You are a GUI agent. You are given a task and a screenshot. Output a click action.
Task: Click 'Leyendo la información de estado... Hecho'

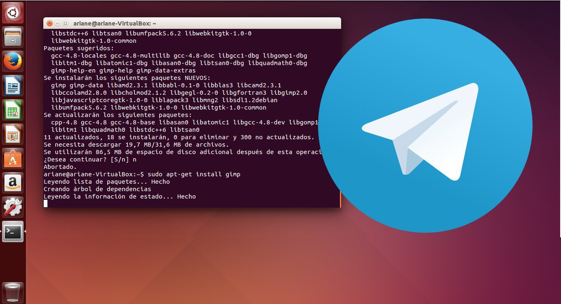coord(120,196)
